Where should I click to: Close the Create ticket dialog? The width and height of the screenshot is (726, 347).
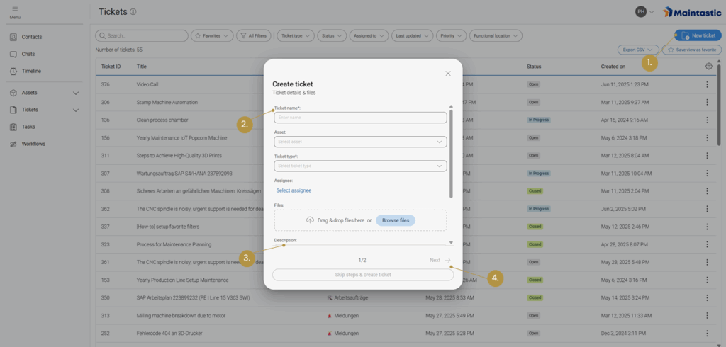click(x=447, y=73)
